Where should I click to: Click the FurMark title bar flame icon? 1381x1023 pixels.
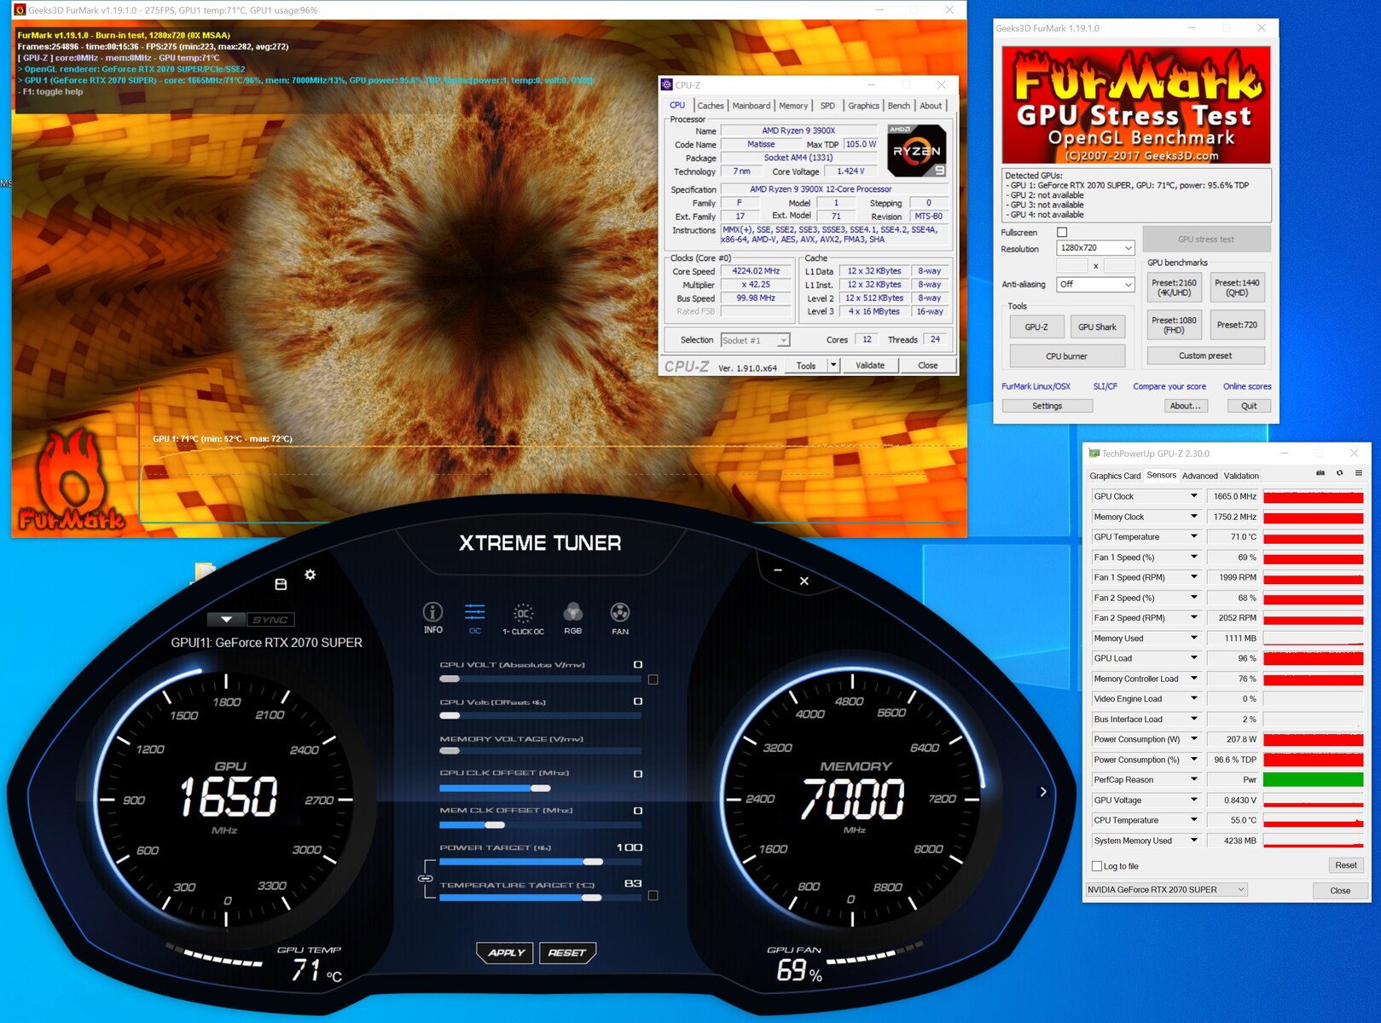(x=20, y=10)
